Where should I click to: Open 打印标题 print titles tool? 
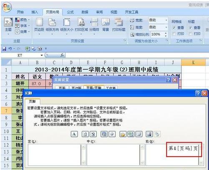tap(118, 25)
